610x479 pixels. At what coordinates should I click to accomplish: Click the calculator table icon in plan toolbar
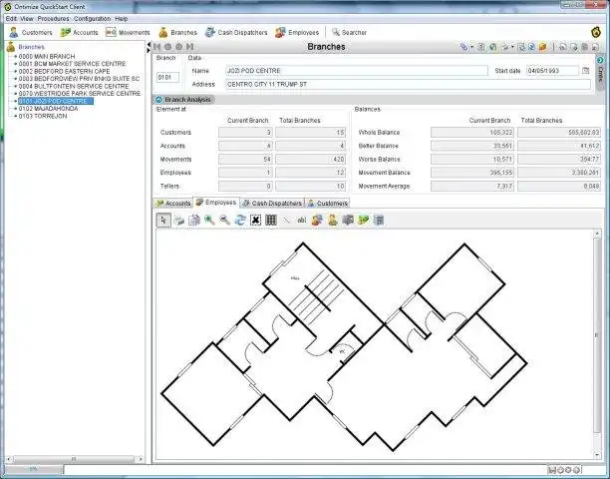[379, 220]
